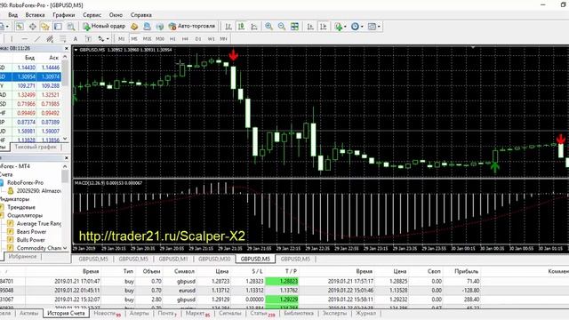Switch timeframe to M30

coord(160,39)
